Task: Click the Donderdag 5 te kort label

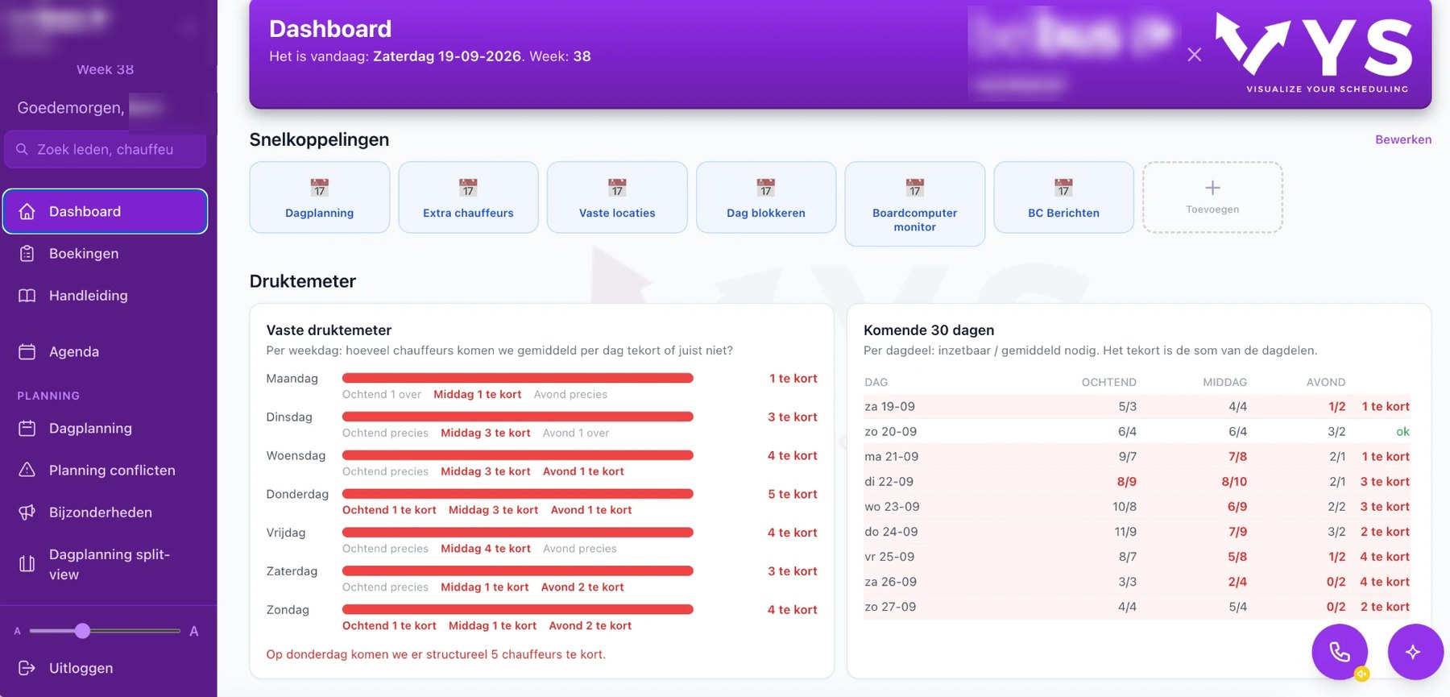Action: click(793, 494)
